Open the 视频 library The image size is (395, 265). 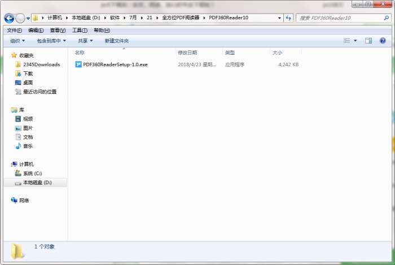click(x=28, y=119)
